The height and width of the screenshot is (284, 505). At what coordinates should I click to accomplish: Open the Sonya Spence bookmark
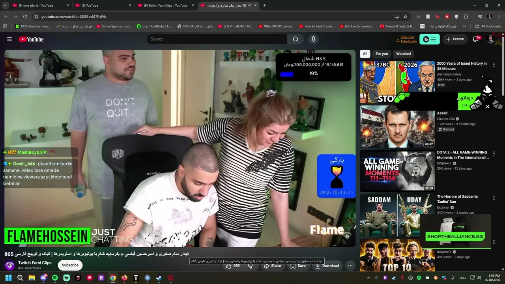tap(113, 26)
